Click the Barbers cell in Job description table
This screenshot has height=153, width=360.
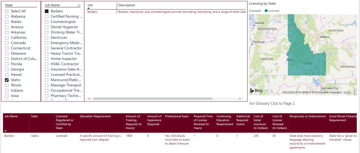[92, 12]
